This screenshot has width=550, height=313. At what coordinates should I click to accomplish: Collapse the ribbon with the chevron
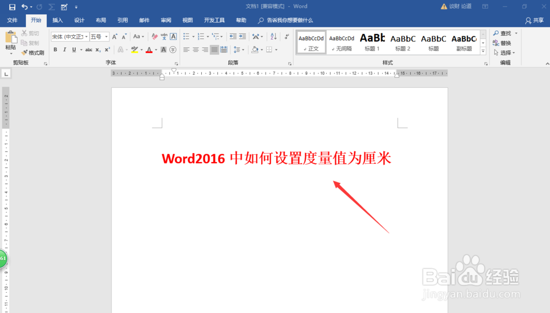pos(547,64)
